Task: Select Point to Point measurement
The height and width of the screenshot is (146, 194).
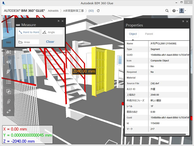Action: pos(28,32)
